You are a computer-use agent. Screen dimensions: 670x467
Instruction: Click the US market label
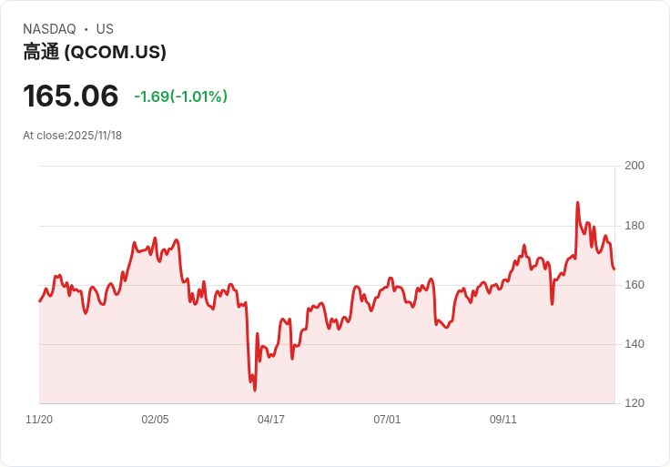coord(105,29)
